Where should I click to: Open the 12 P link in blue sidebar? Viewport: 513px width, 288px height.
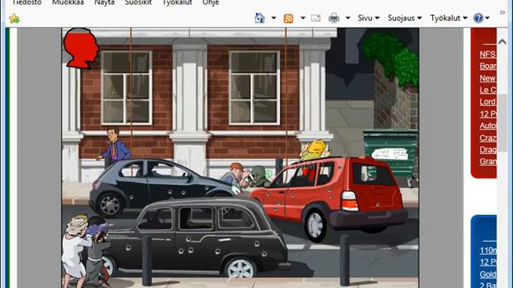[488, 262]
